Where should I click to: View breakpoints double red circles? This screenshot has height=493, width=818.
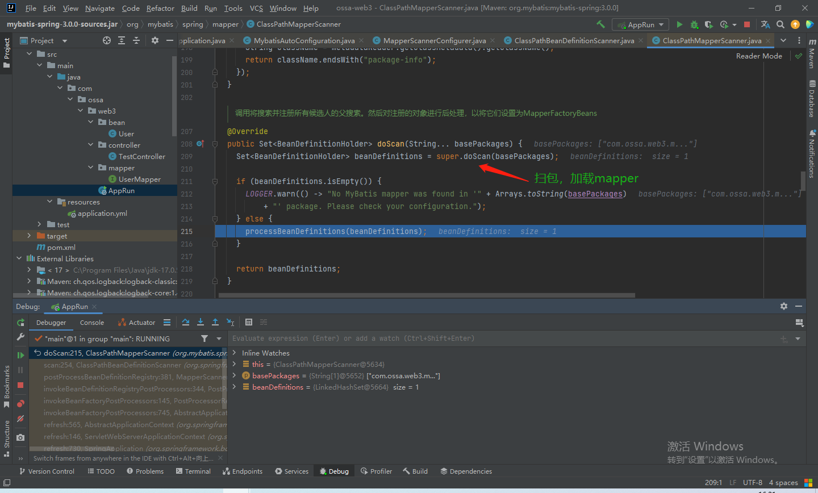click(x=20, y=403)
